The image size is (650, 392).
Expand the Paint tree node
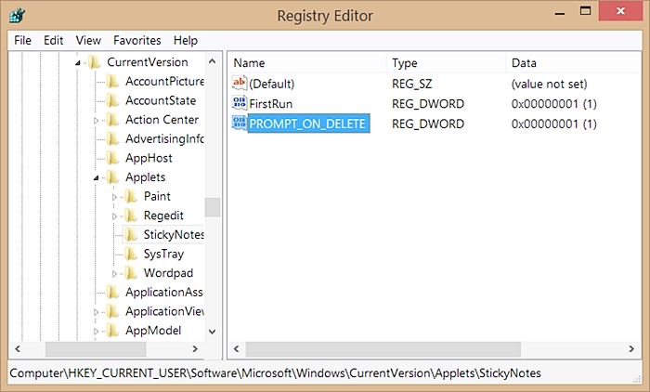[114, 197]
